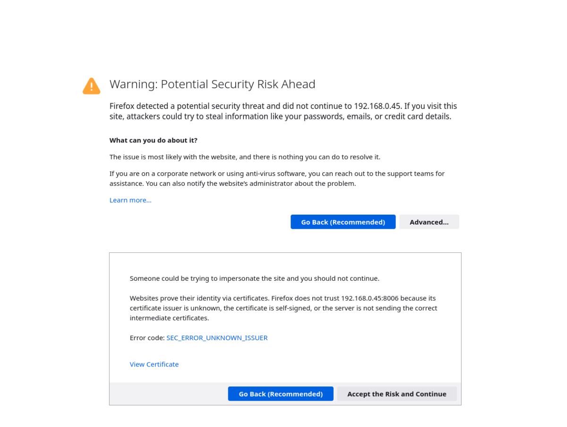The height and width of the screenshot is (427, 567).
Task: Select the warning page title text
Action: pyautogui.click(x=212, y=84)
